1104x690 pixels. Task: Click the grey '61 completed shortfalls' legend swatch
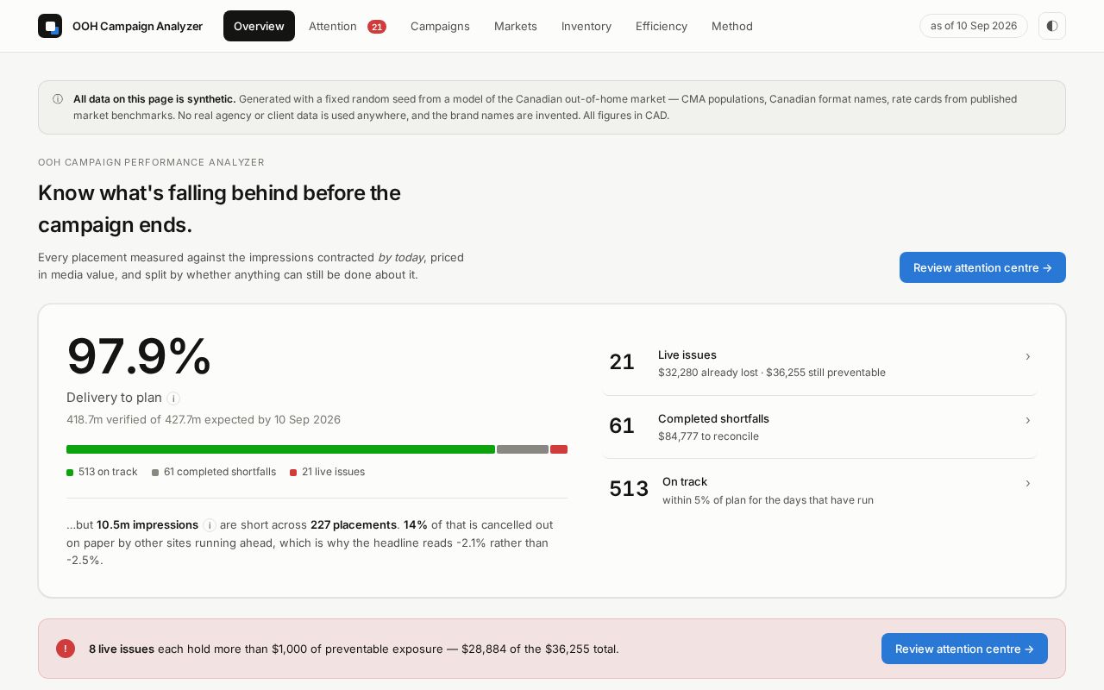pyautogui.click(x=155, y=473)
